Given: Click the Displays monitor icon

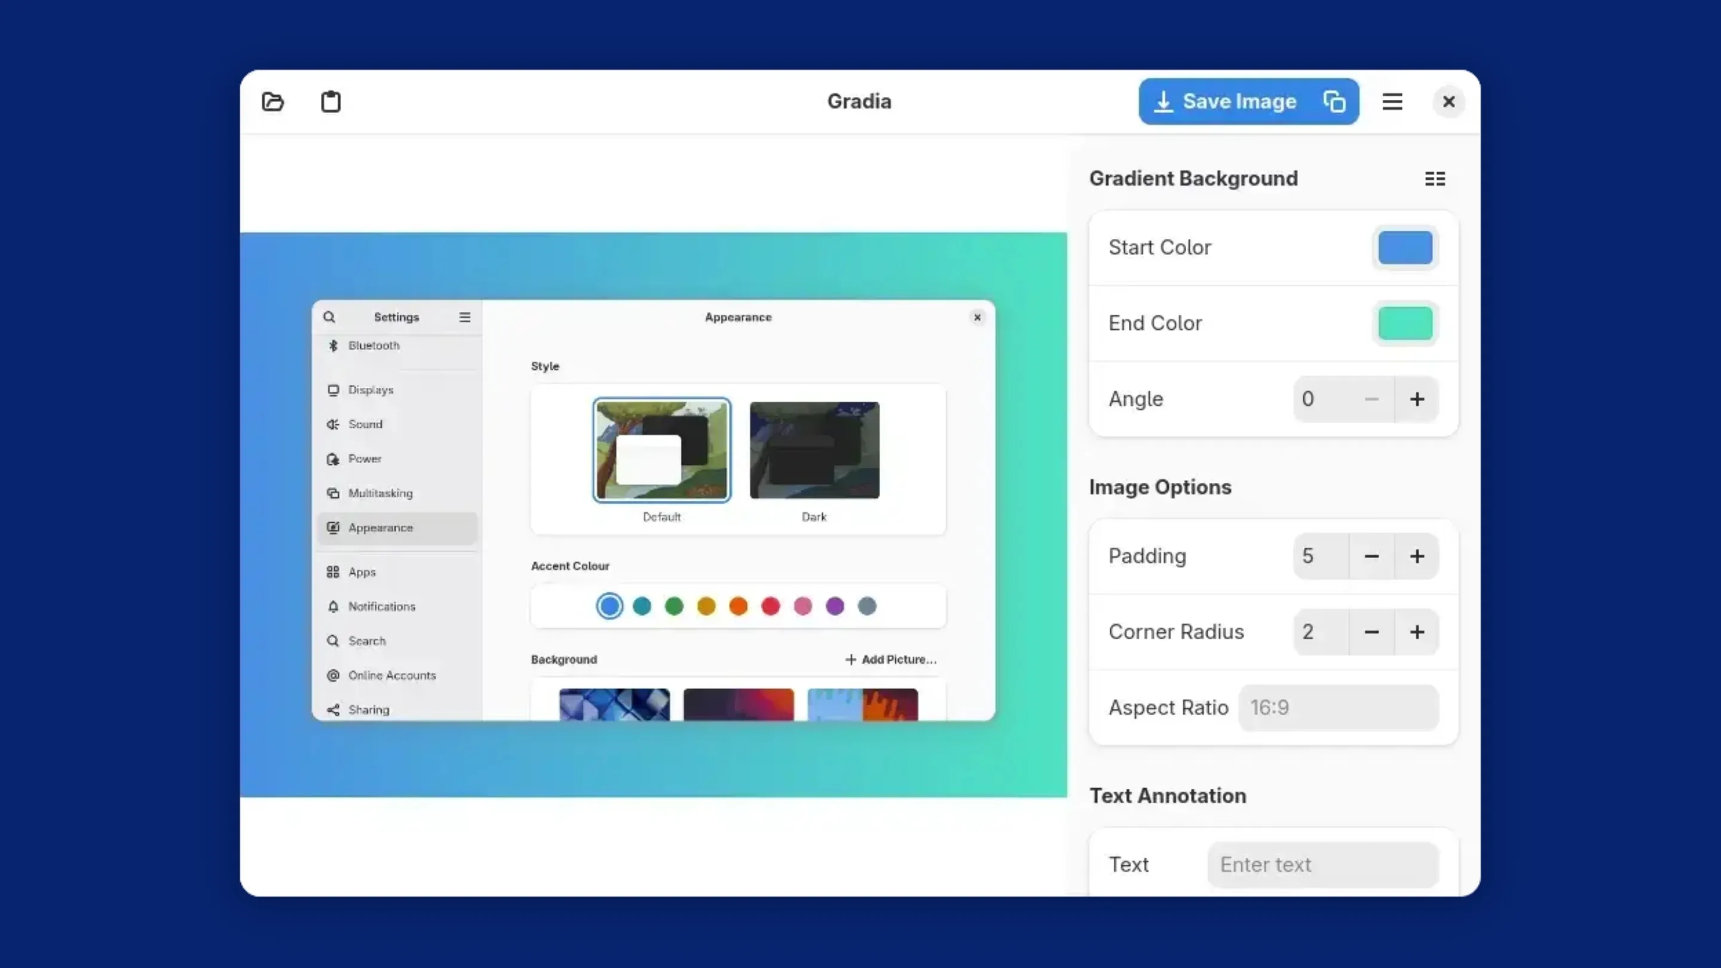Looking at the screenshot, I should point(333,390).
